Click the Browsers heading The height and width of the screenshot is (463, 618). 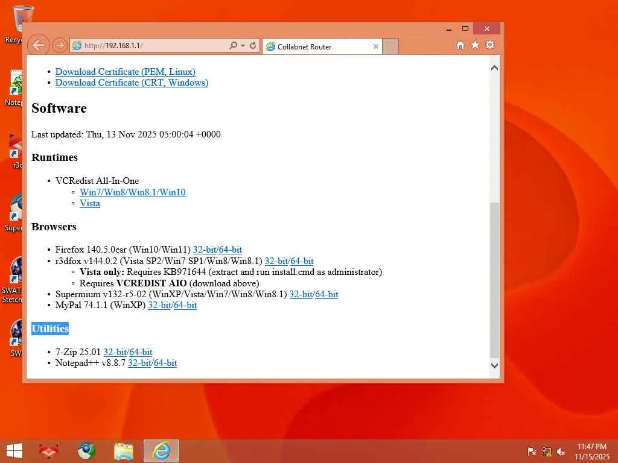[x=54, y=227]
